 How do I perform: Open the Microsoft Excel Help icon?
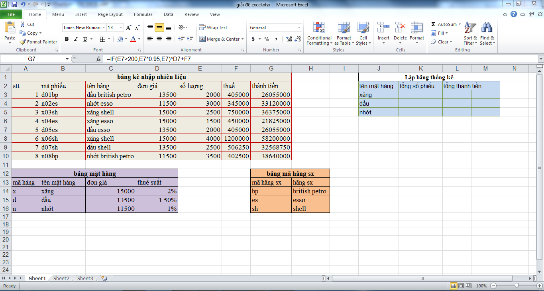click(x=515, y=14)
